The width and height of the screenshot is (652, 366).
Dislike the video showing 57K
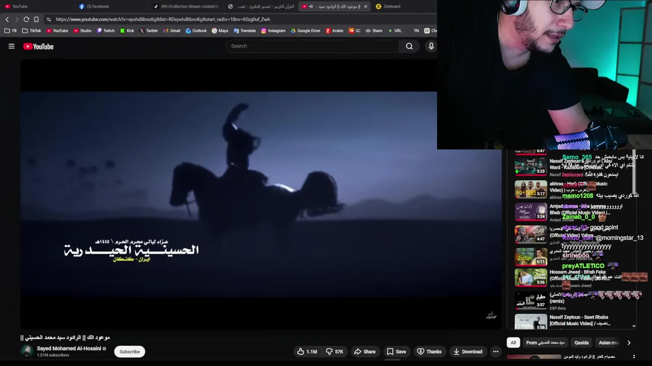[335, 351]
